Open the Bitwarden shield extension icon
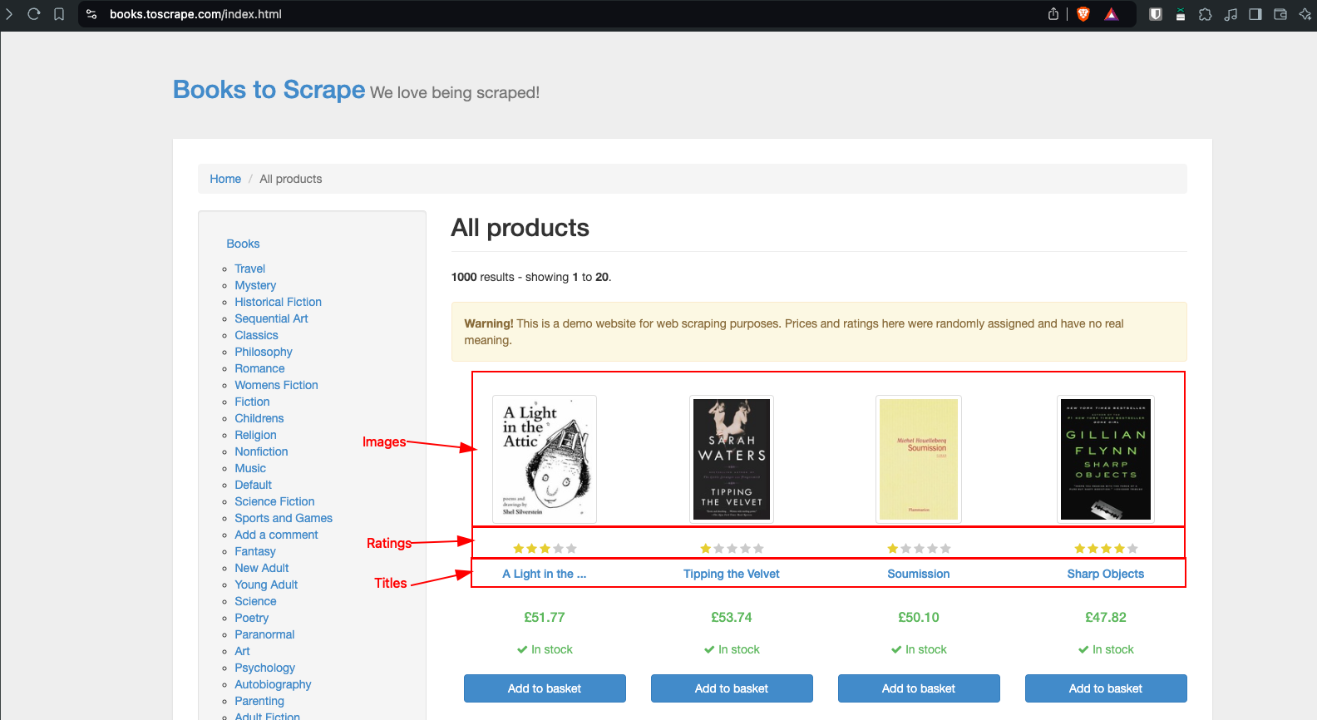The height and width of the screenshot is (720, 1317). pos(1156,14)
